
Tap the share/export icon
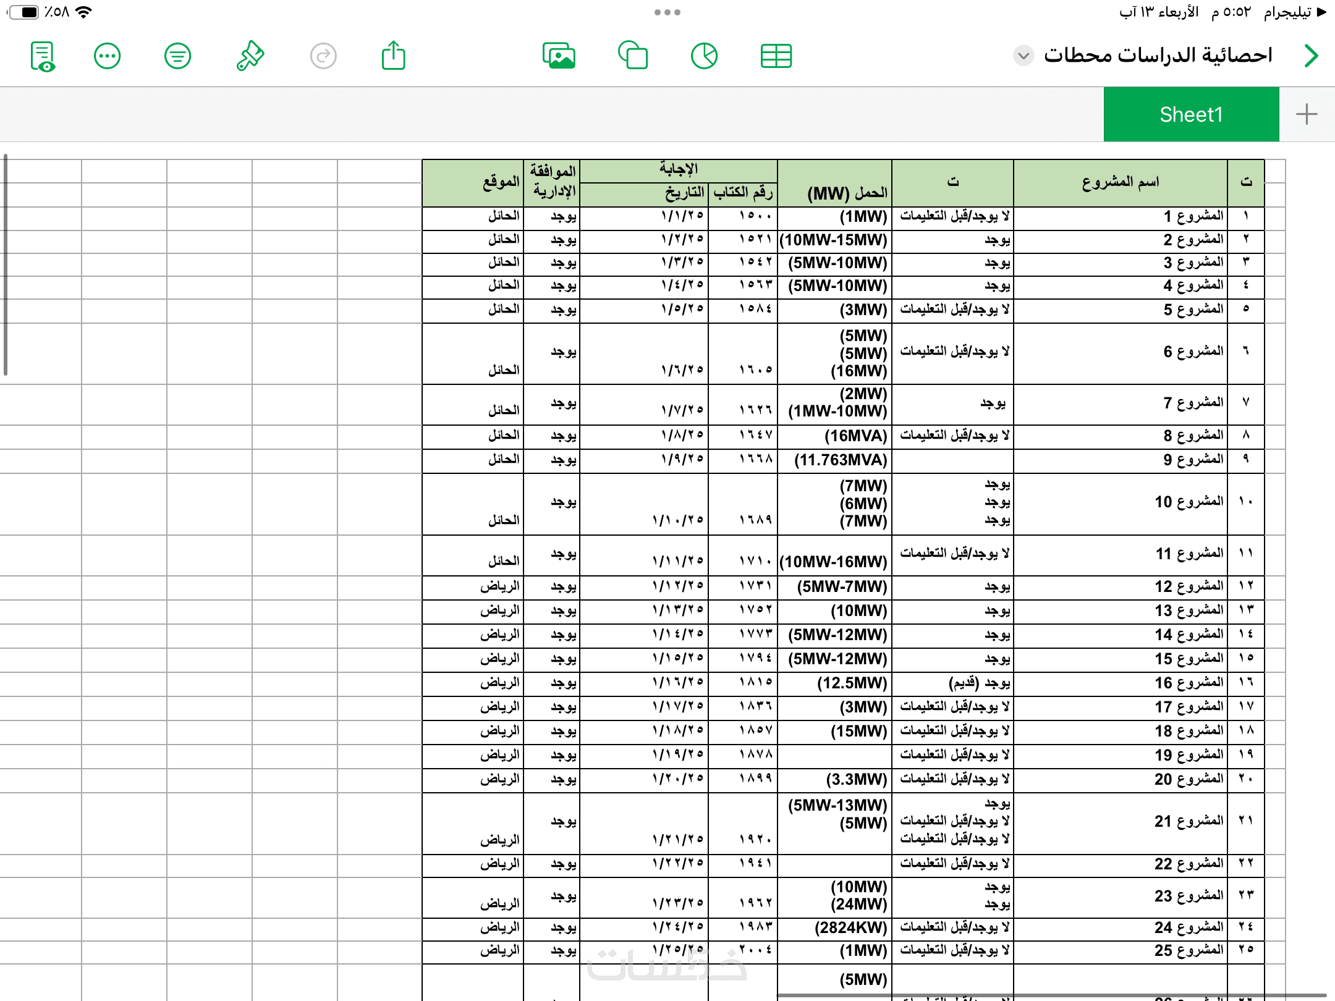[393, 56]
